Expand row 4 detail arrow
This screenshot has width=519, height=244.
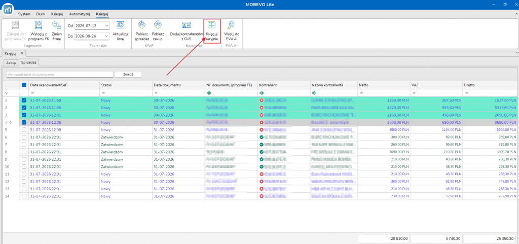click(6, 122)
